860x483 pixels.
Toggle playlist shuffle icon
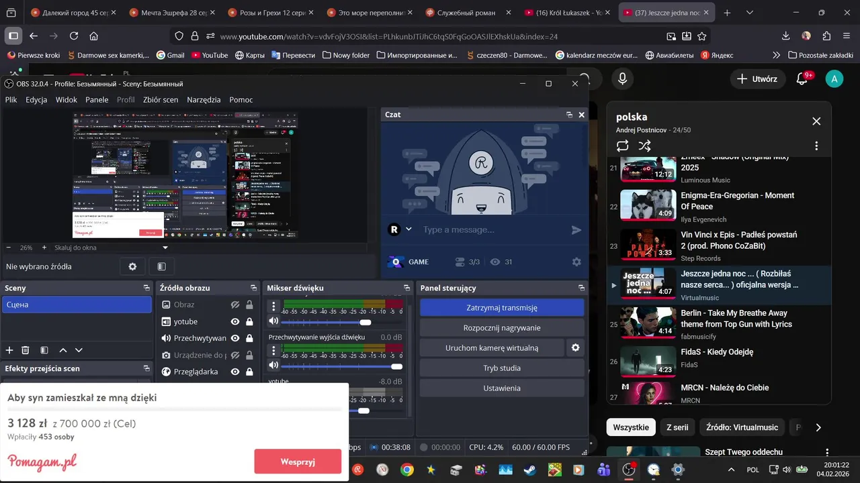[644, 146]
